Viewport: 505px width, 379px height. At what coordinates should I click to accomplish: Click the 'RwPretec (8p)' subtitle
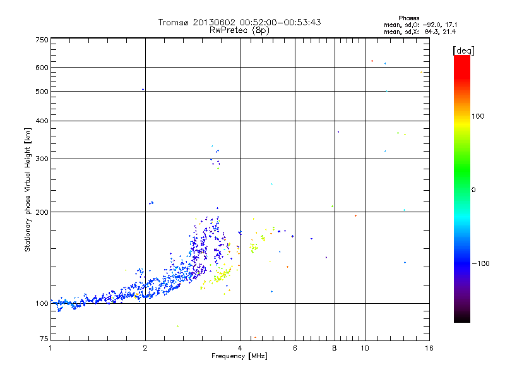coord(239,30)
